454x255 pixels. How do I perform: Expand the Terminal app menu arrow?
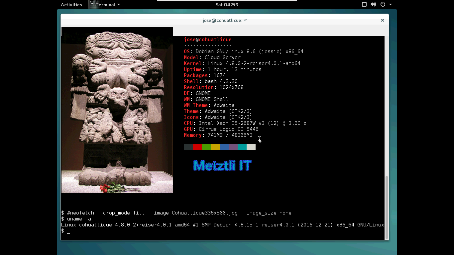pyautogui.click(x=119, y=5)
